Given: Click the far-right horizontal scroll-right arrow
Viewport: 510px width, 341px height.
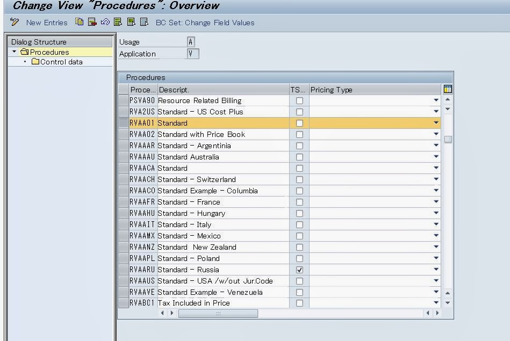Looking at the screenshot, I should [437, 313].
